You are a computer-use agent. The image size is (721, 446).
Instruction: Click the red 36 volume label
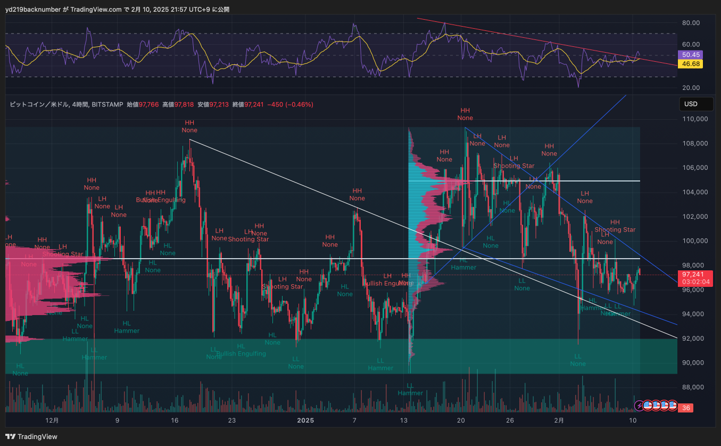coord(686,408)
